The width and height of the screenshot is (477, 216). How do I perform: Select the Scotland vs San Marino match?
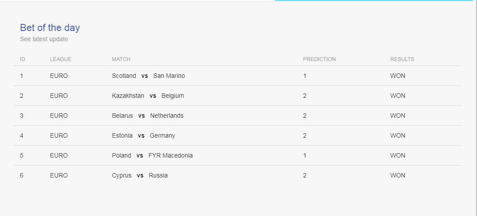(x=149, y=76)
